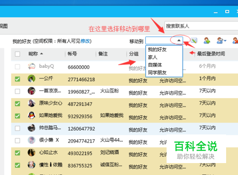Click the 搜索联系人 search field
238x175 pixels.
(x=201, y=26)
